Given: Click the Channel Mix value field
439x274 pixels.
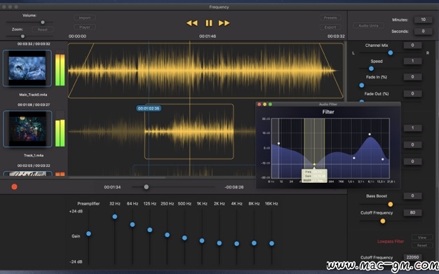Looking at the screenshot, I should [412, 45].
